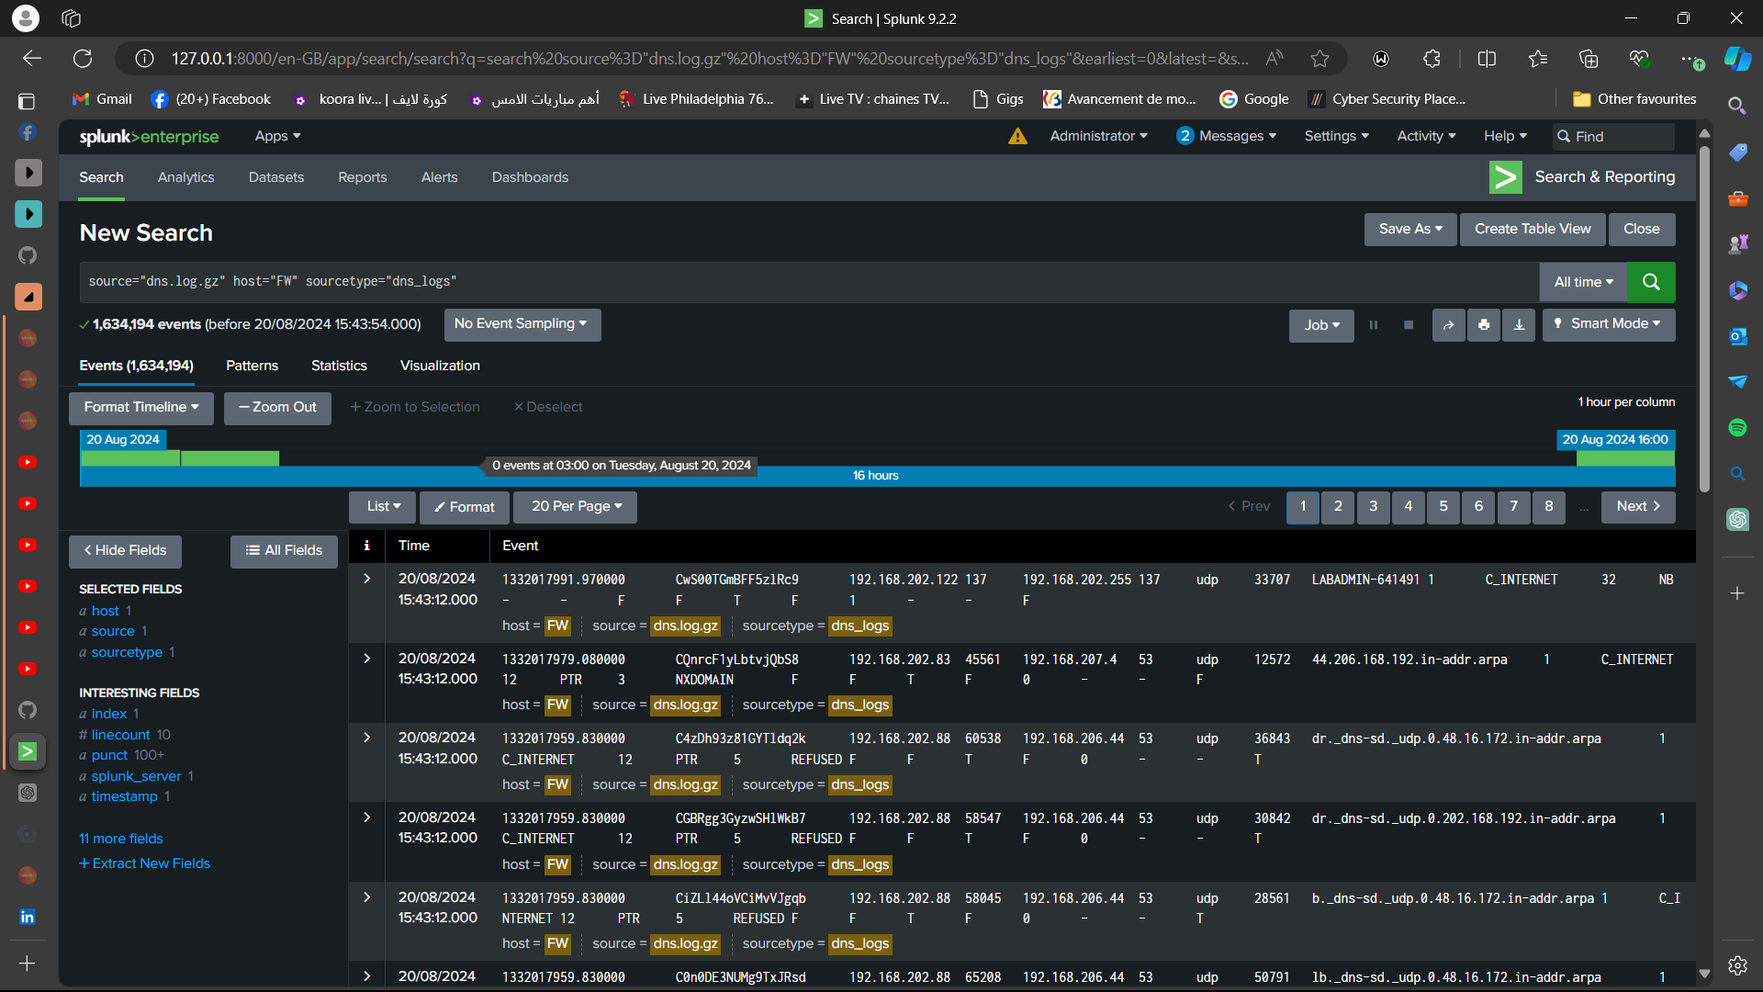1763x992 pixels.
Task: Open the Outlook icon in right sidebar
Action: tap(1737, 336)
